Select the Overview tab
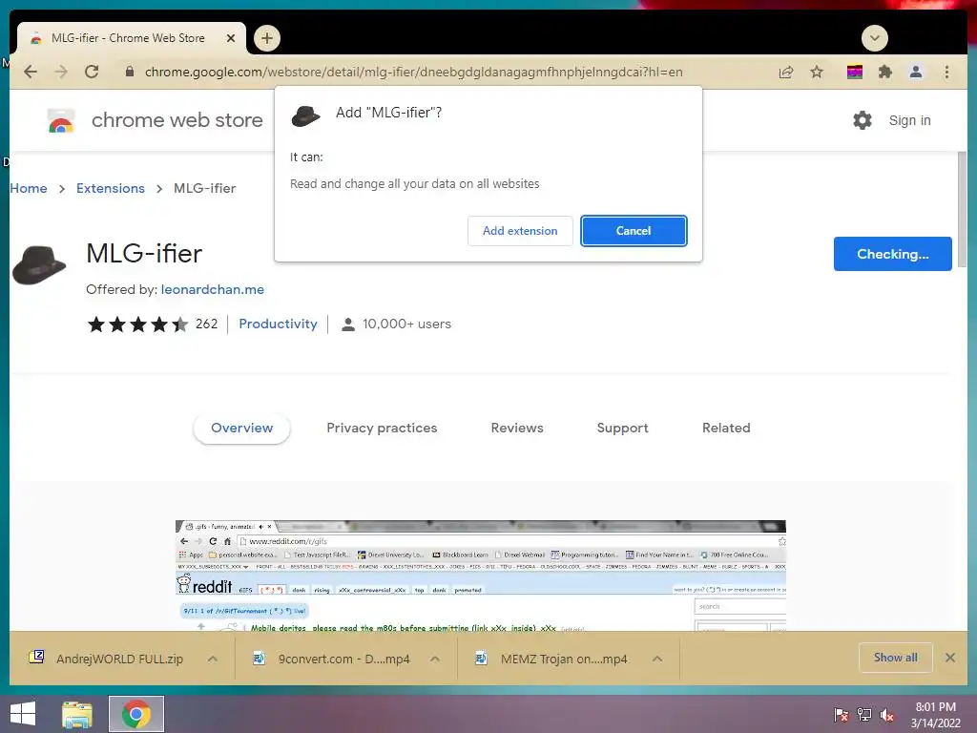This screenshot has width=977, height=733. pos(241,428)
